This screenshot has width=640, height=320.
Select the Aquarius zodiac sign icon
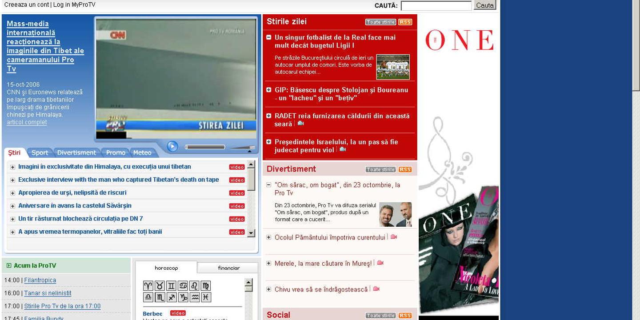click(194, 297)
